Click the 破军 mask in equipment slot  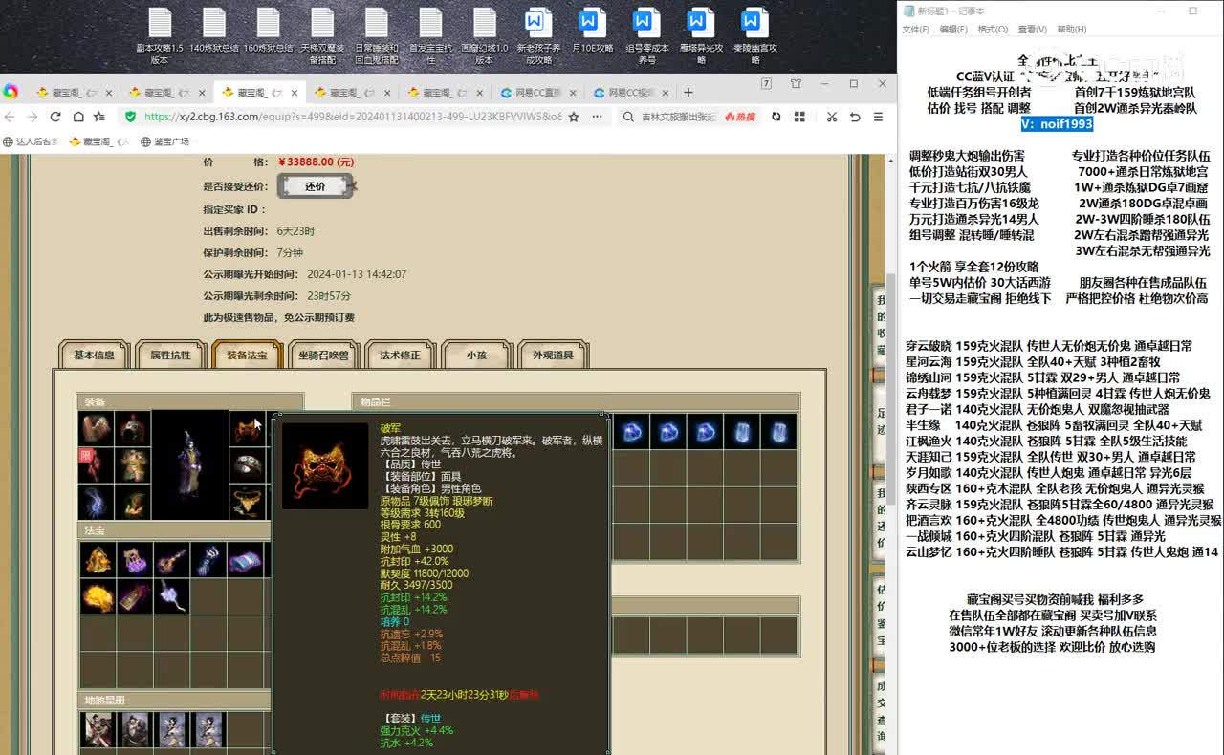pyautogui.click(x=248, y=430)
